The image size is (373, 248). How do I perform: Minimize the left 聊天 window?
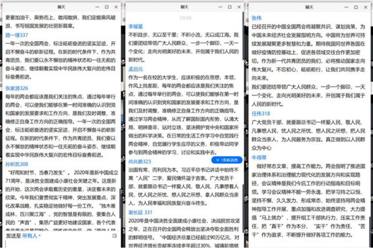click(x=98, y=7)
